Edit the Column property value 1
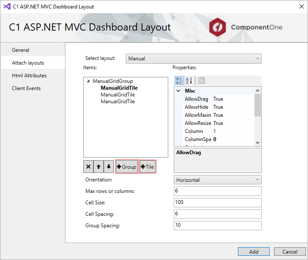The height and width of the screenshot is (260, 308). point(233,131)
